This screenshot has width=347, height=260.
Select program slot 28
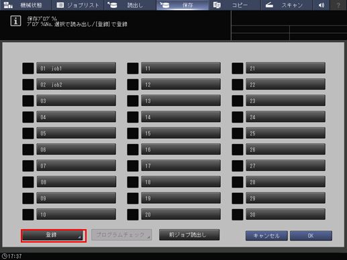pos(285,182)
